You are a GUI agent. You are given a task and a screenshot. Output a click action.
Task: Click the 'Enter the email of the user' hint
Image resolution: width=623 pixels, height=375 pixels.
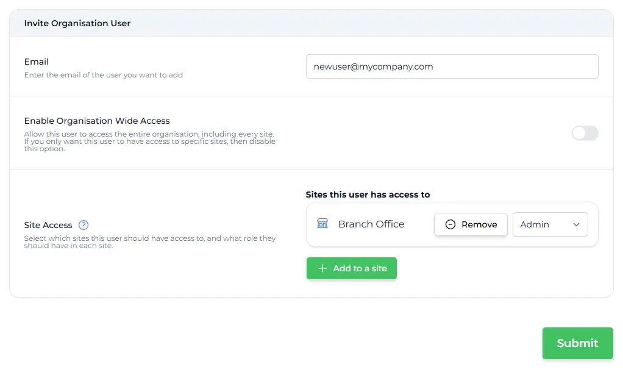[x=104, y=75]
